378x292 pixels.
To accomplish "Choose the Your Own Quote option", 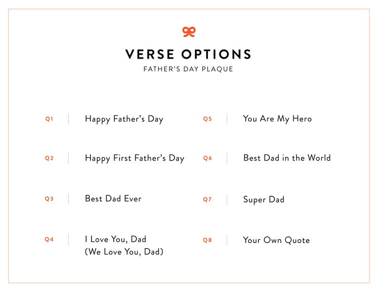I will (276, 240).
